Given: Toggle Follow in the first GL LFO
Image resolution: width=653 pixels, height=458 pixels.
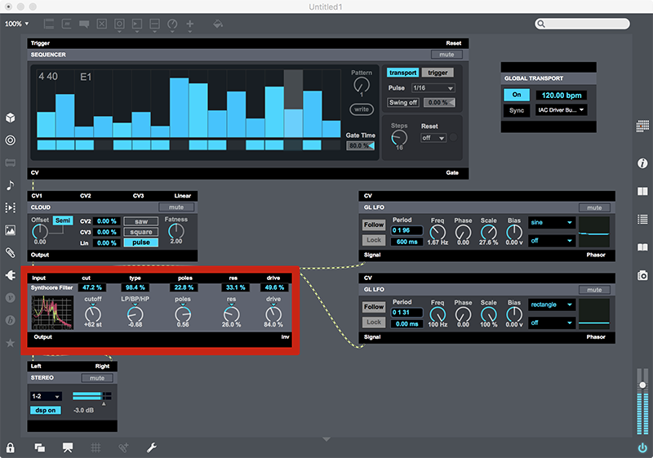Looking at the screenshot, I should [374, 225].
